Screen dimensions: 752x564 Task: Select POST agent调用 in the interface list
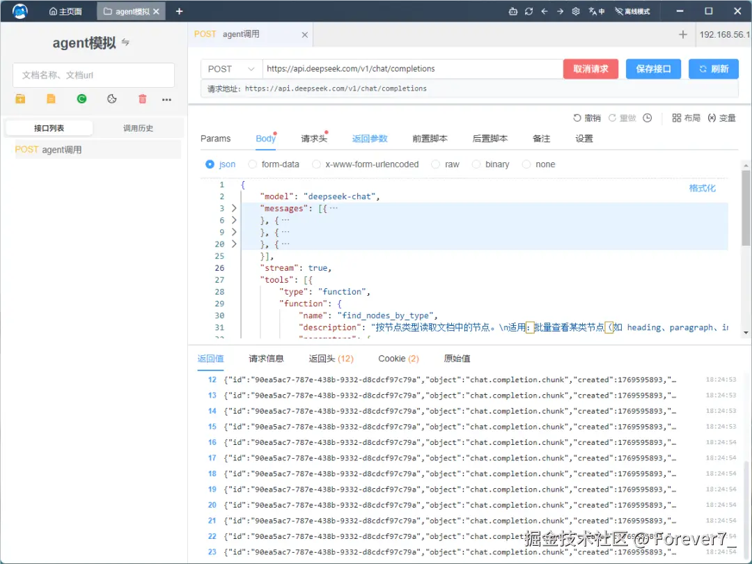click(x=98, y=150)
